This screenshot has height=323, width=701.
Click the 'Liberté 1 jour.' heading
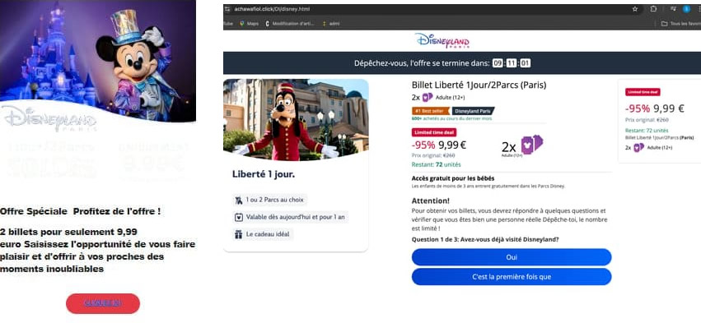[264, 174]
